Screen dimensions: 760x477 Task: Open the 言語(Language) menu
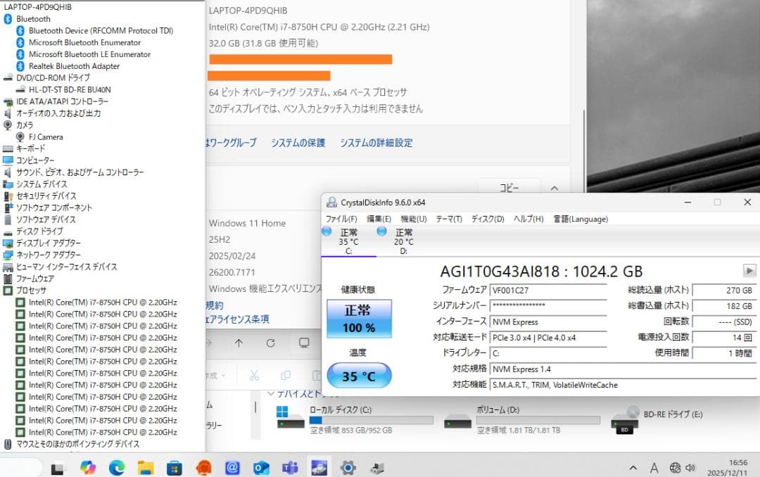pyautogui.click(x=580, y=219)
